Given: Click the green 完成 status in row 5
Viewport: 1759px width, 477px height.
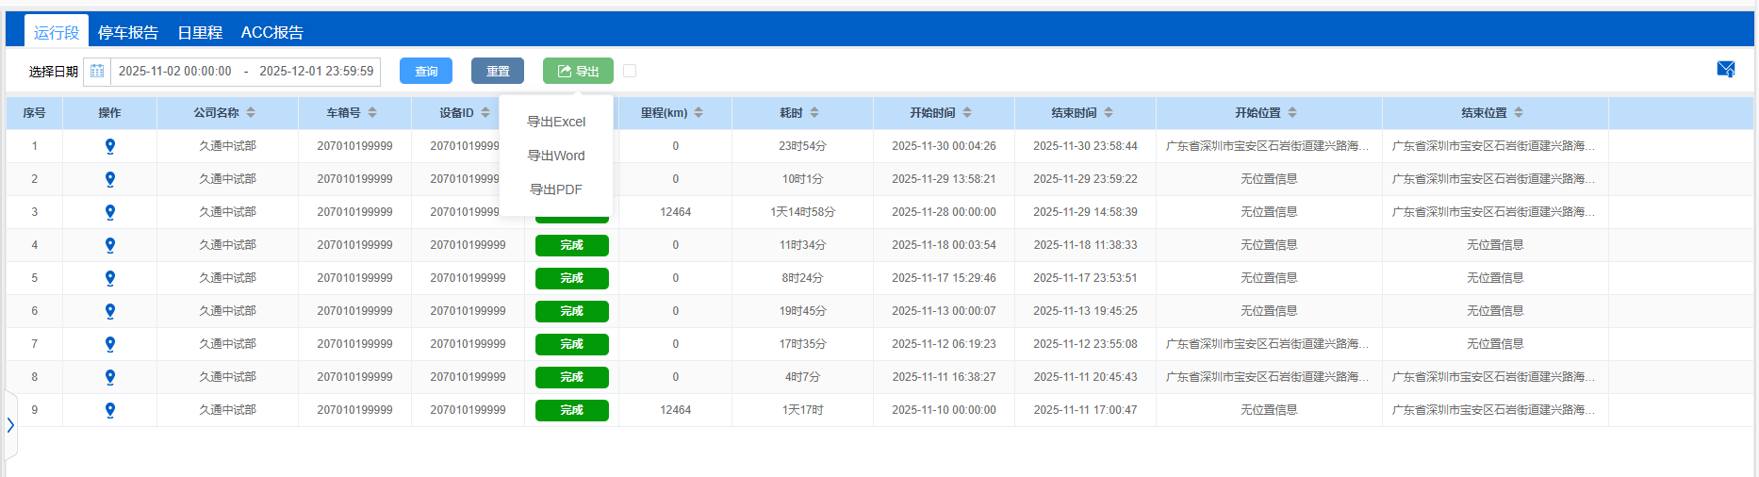Looking at the screenshot, I should (x=571, y=278).
